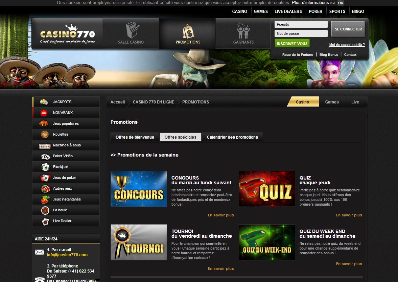Viewport: 398px width, 282px height.
Task: Click the Jeux de poker cards icon
Action: pyautogui.click(x=45, y=178)
